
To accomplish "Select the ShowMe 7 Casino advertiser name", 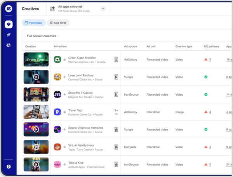I will pos(80,93).
